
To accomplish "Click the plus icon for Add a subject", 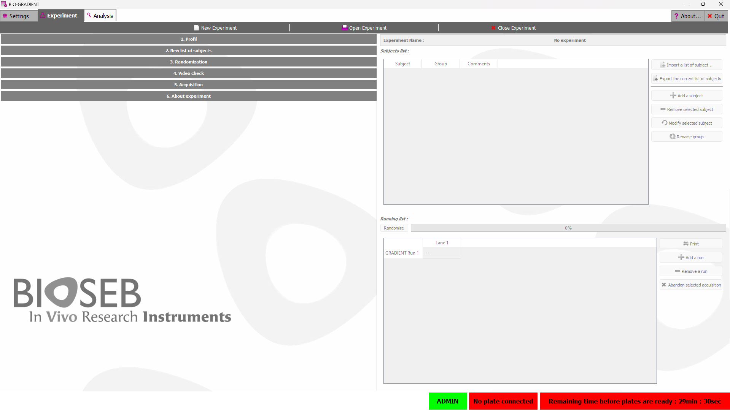I will pyautogui.click(x=673, y=96).
